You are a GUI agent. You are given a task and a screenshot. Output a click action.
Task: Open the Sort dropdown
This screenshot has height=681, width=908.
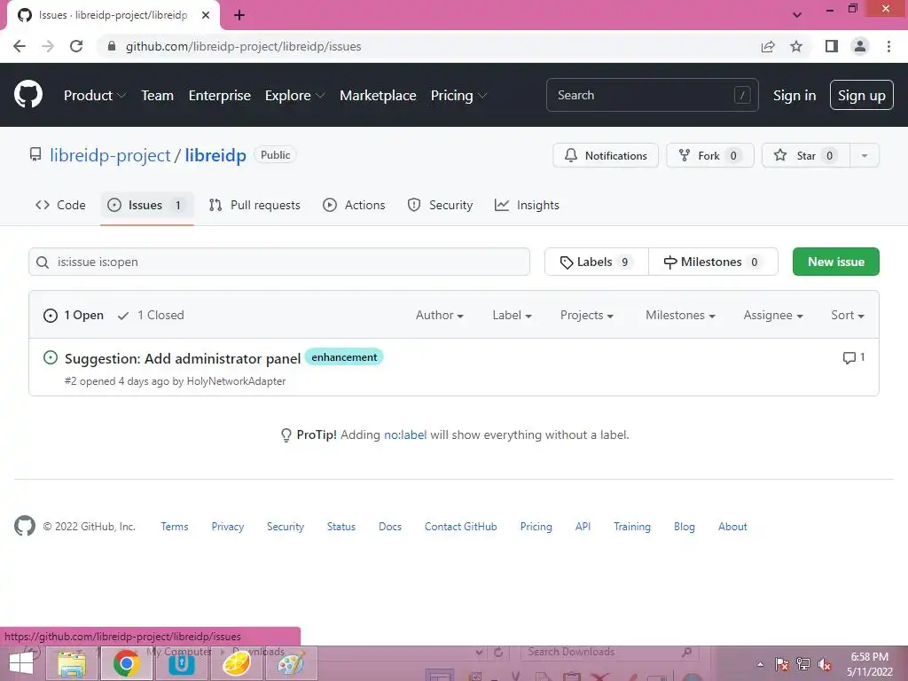click(848, 315)
